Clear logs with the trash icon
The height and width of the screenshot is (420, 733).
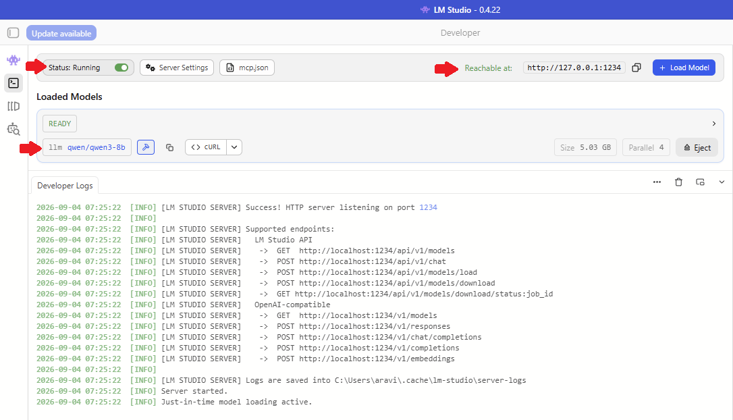click(x=678, y=182)
